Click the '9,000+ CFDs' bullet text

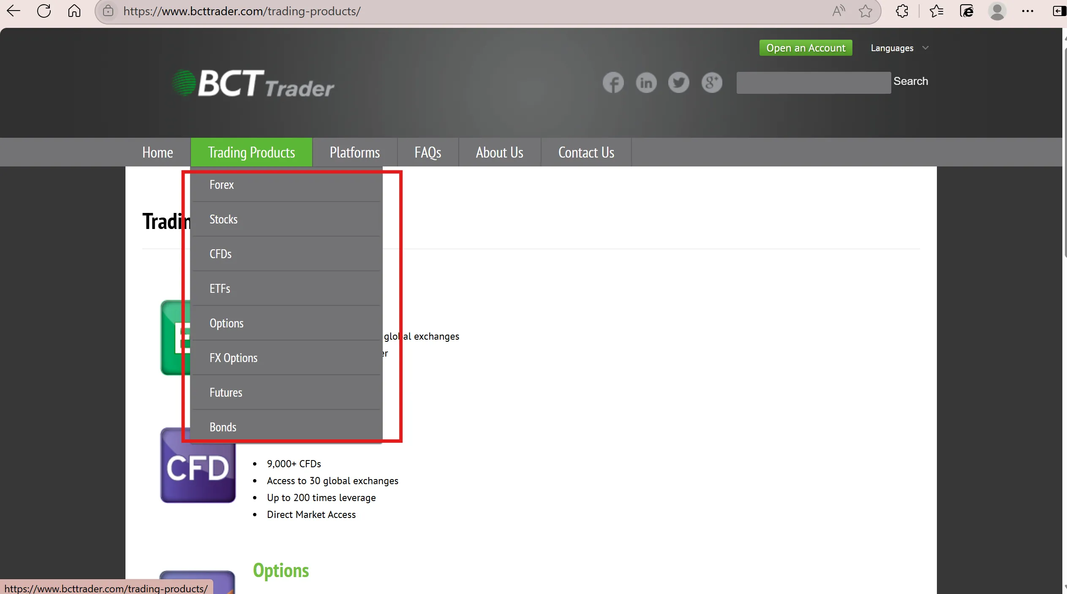(x=294, y=464)
